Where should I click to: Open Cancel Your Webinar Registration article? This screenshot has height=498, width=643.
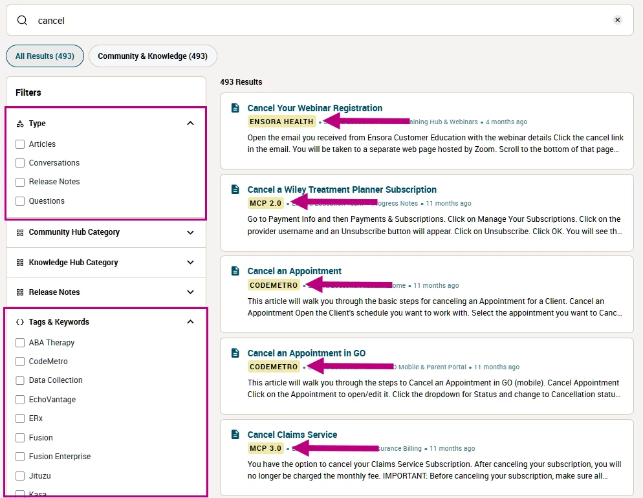tap(314, 108)
